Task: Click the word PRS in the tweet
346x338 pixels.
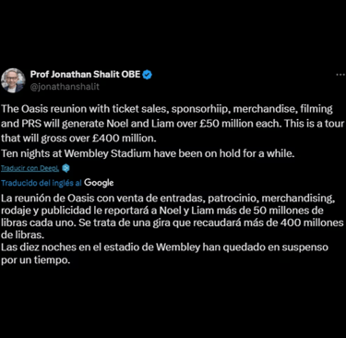Action: [31, 124]
